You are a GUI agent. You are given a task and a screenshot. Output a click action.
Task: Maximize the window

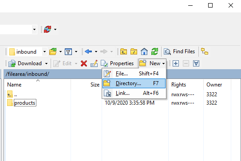[210, 5]
